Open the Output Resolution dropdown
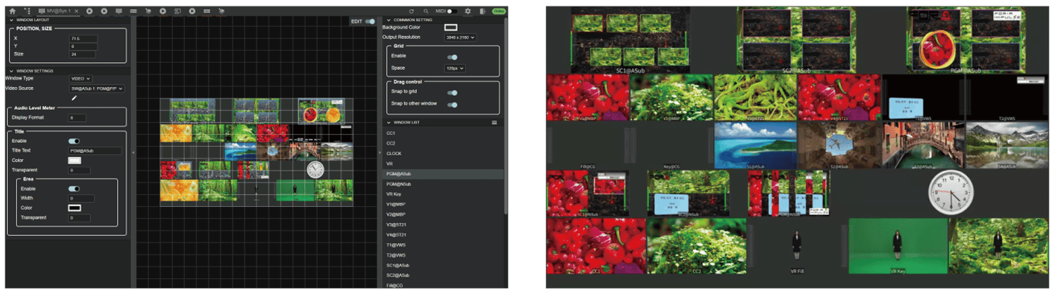1054x294 pixels. click(x=460, y=37)
